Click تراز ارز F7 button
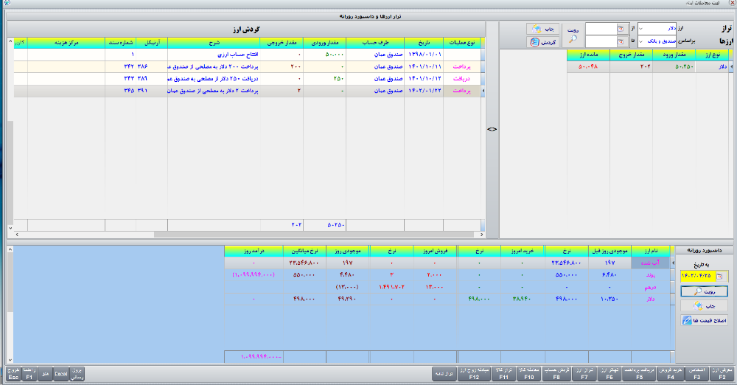This screenshot has height=385, width=737. tap(584, 374)
